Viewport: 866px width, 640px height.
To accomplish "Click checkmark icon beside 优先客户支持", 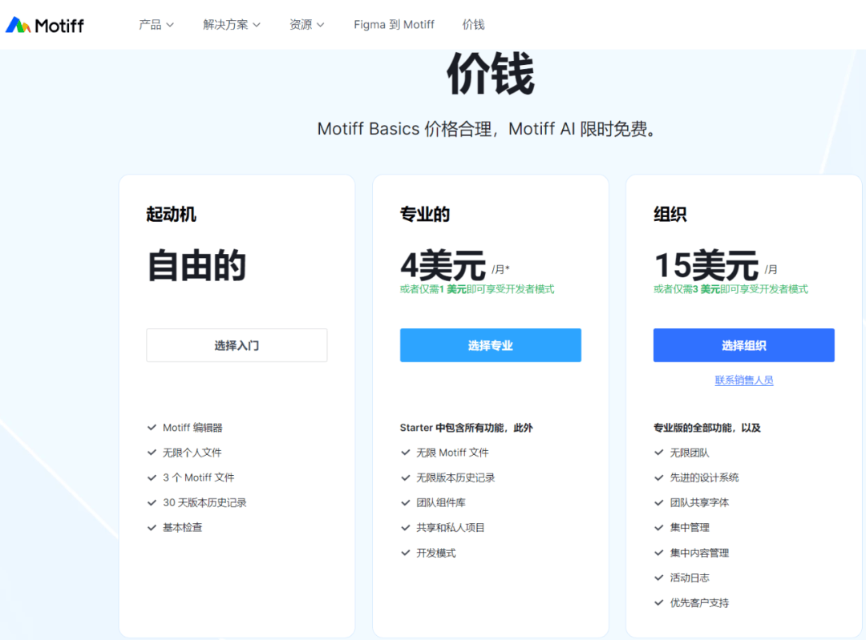I will tap(658, 603).
